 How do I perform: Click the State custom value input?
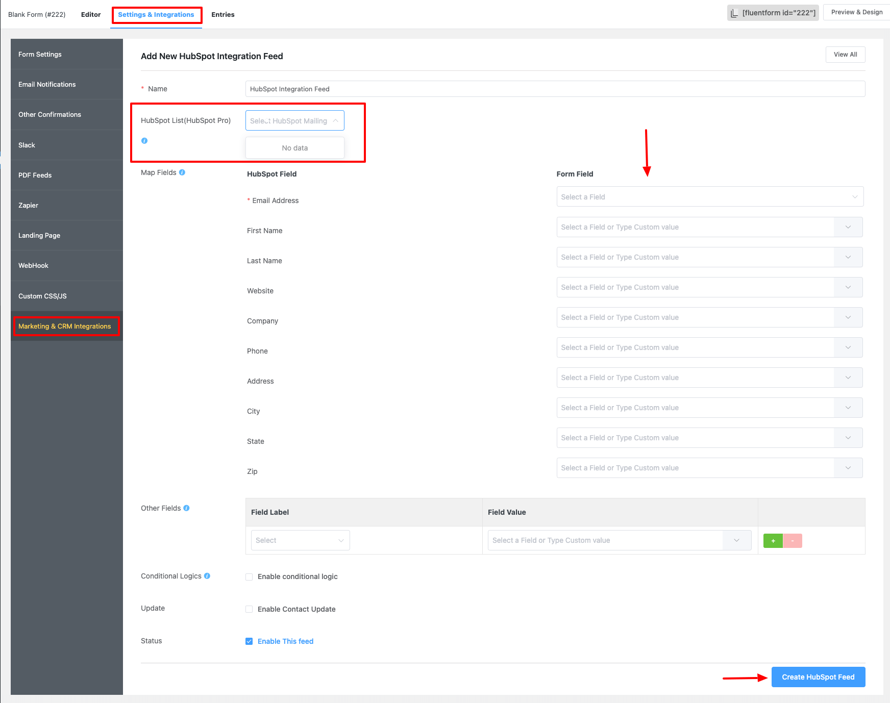[696, 438]
